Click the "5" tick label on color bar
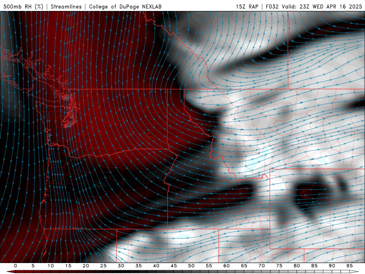365x274 pixels. 33,266
